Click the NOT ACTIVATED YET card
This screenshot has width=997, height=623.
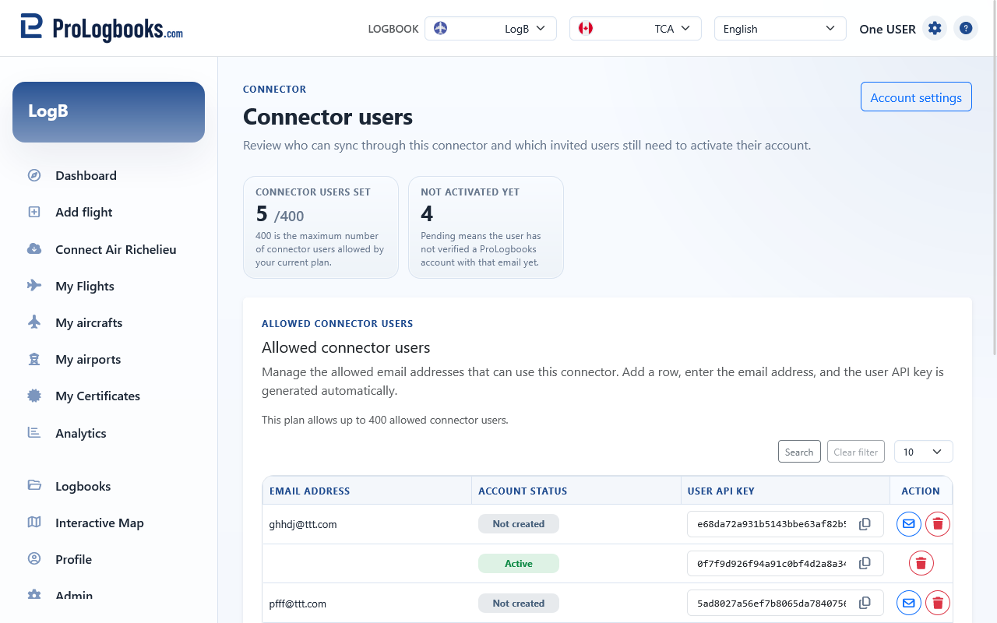486,227
